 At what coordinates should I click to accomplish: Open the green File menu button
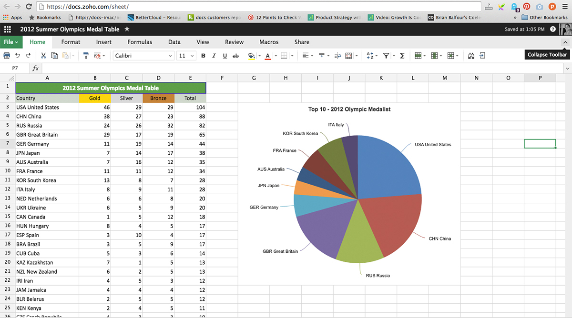(11, 42)
